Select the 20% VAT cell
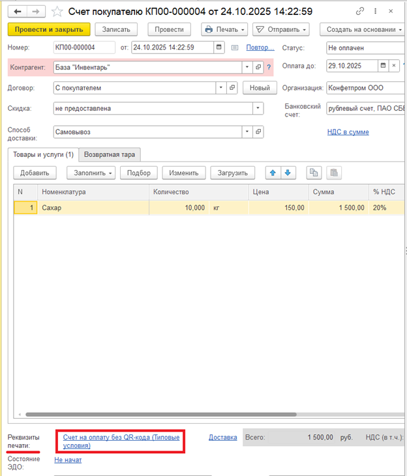407x476 pixels. tap(387, 208)
